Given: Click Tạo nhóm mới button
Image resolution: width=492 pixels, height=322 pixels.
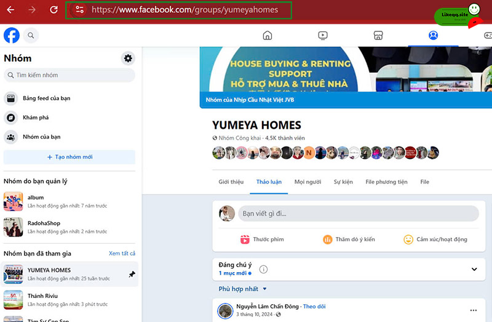Looking at the screenshot, I should (69, 157).
